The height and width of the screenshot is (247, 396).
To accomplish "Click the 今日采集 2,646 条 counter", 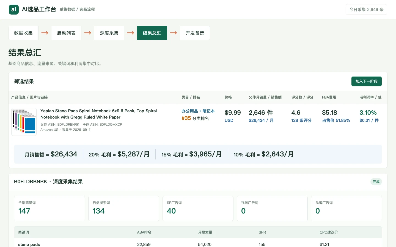I will tap(366, 10).
